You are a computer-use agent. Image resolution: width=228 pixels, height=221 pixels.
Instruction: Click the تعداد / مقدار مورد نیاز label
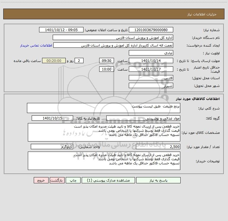pyautogui.click(x=203, y=147)
